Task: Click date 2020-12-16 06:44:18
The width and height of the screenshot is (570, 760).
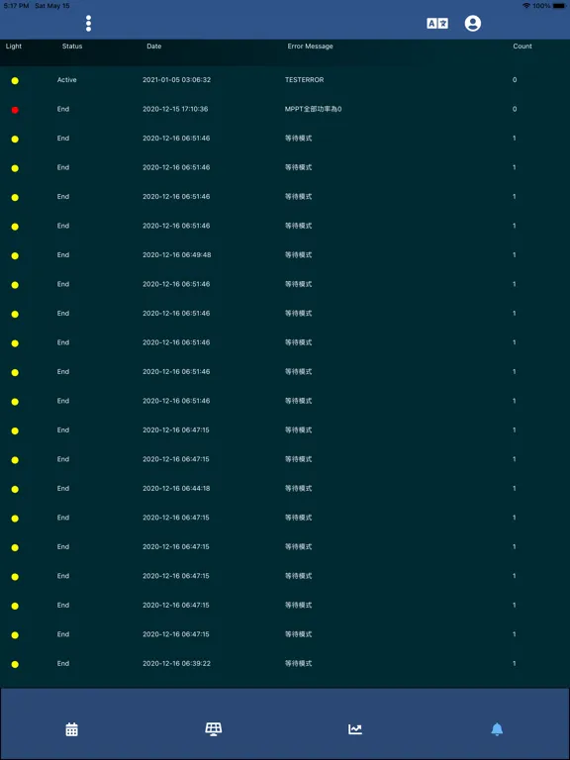Action: tap(176, 488)
